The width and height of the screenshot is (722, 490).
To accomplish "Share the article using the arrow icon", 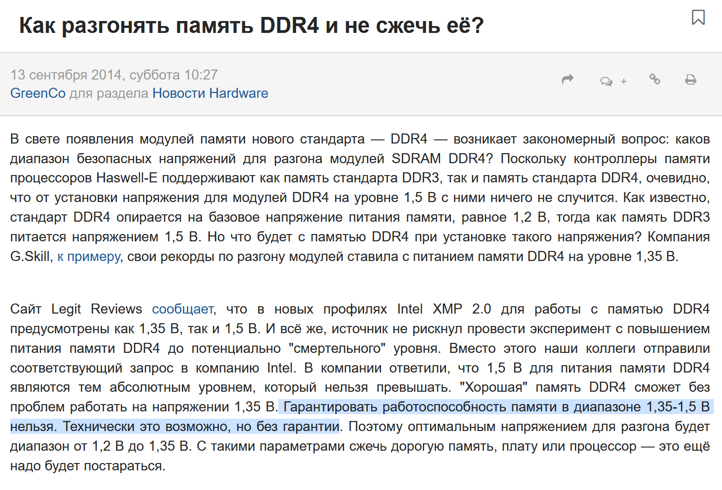I will [x=568, y=80].
